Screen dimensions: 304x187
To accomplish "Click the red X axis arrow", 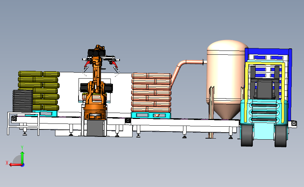I will coord(15,165).
